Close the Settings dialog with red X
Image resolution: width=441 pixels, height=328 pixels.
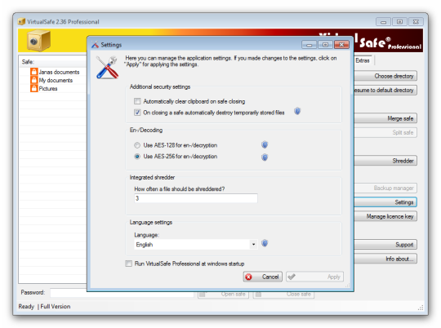341,45
